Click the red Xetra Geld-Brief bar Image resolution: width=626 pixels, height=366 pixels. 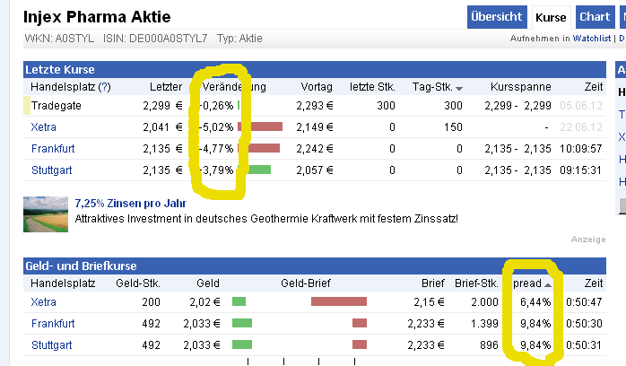coord(339,301)
